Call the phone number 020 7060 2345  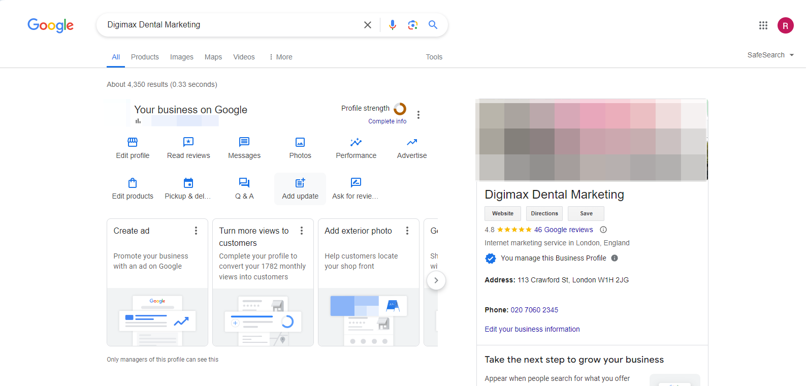coord(534,310)
